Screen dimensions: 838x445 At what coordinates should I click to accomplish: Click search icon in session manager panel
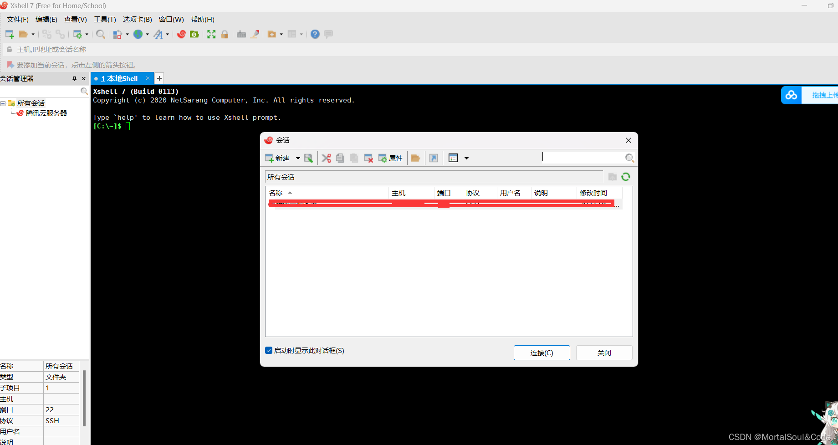(84, 92)
